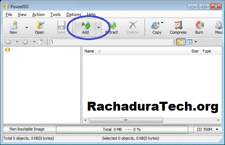Open the Tools menu

(55, 15)
